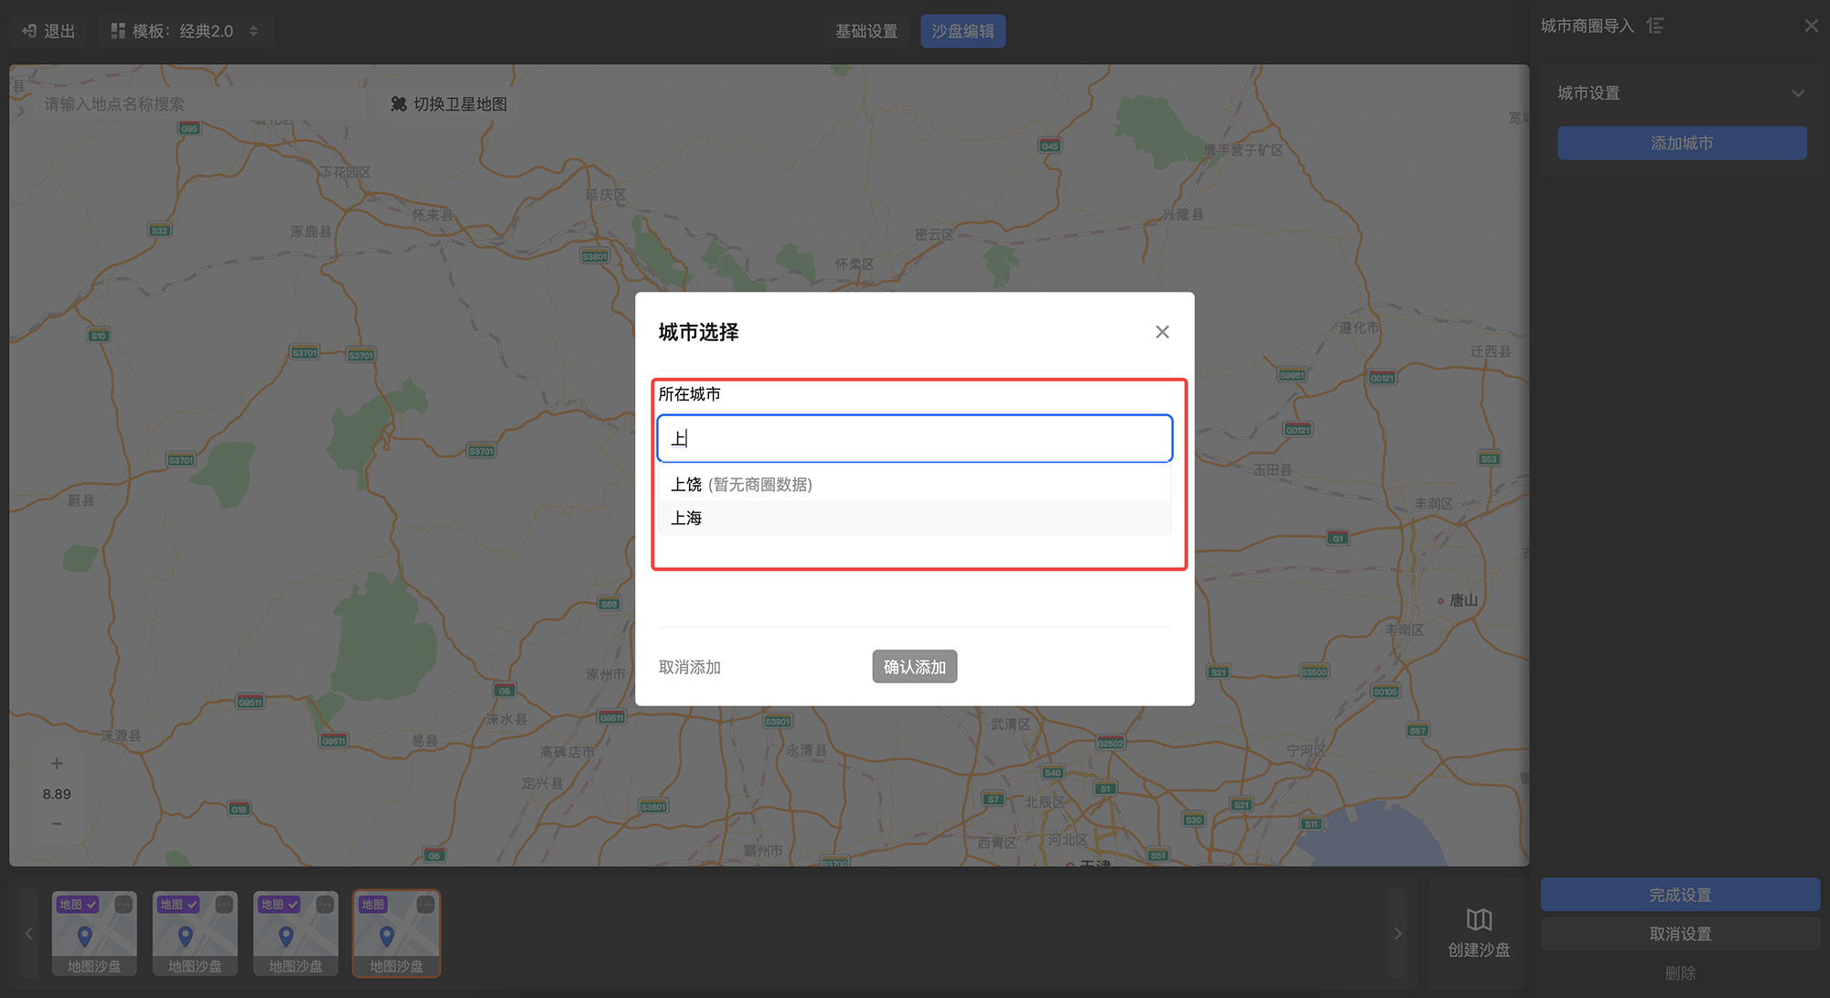Click the 取消添加 link

[x=690, y=668]
